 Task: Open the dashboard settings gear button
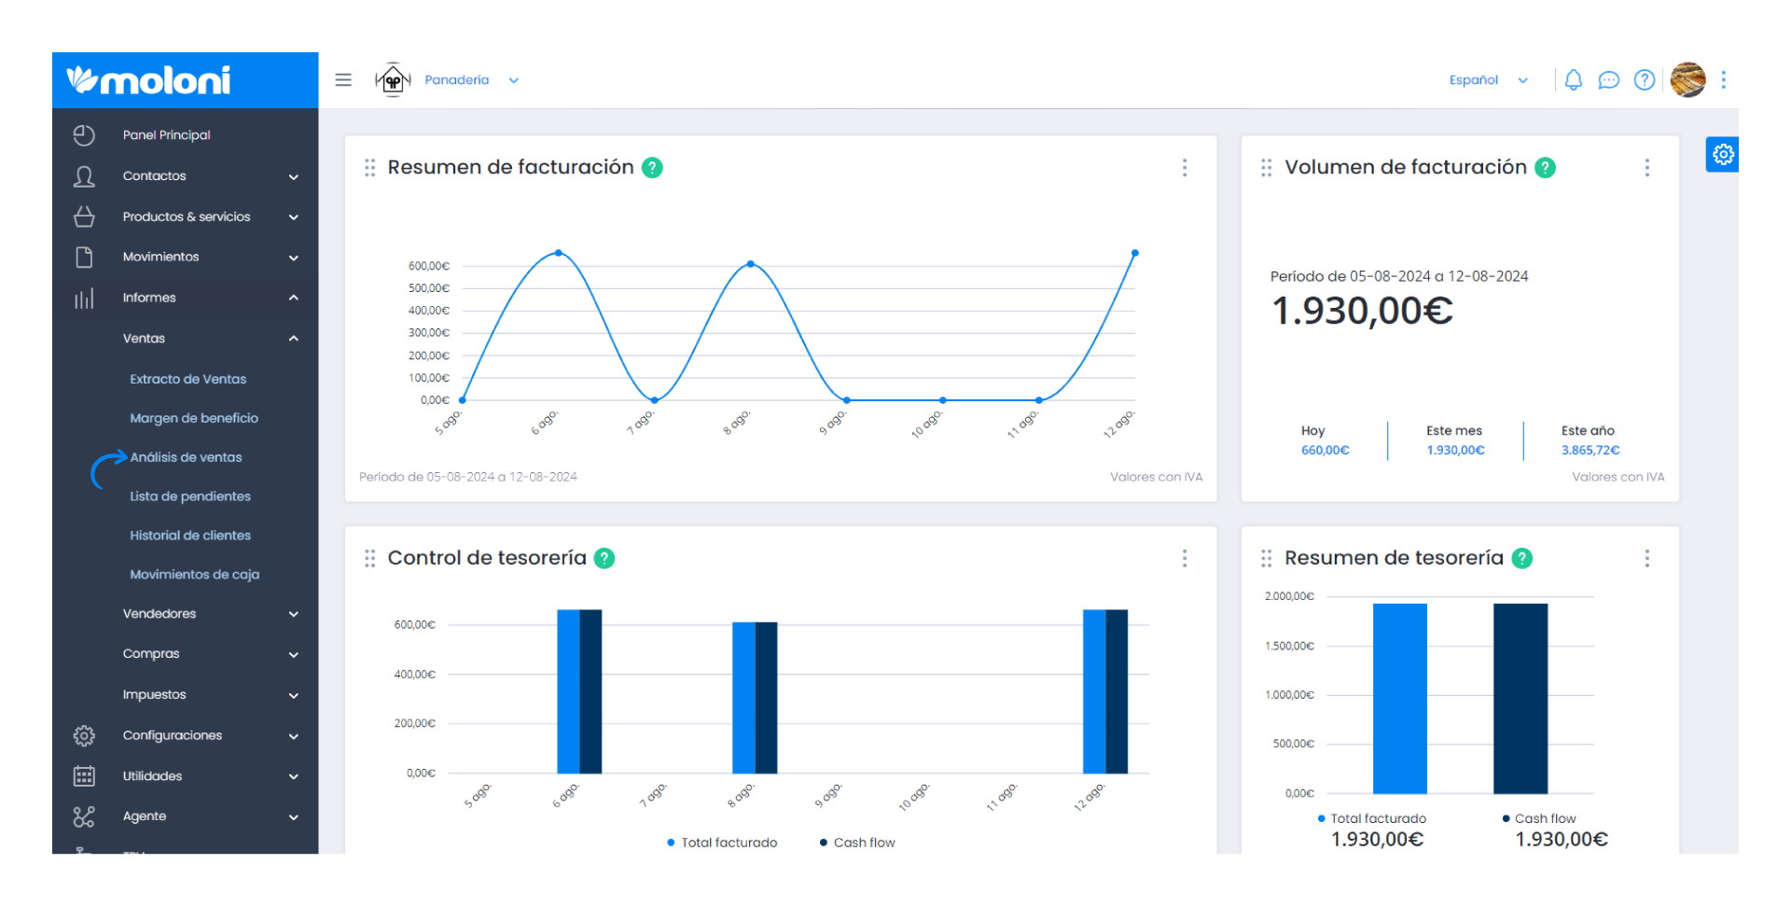point(1723,154)
